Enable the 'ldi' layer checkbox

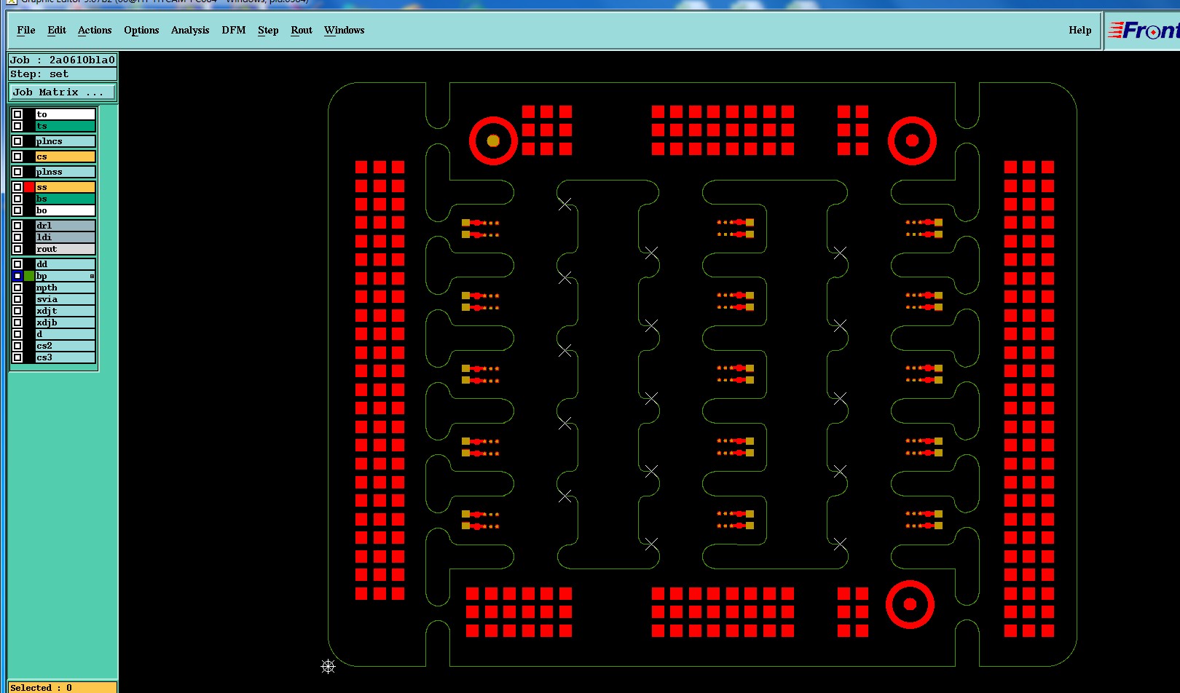coord(17,237)
